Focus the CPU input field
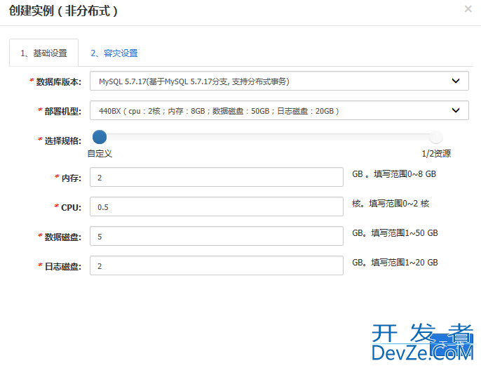 pyautogui.click(x=217, y=206)
